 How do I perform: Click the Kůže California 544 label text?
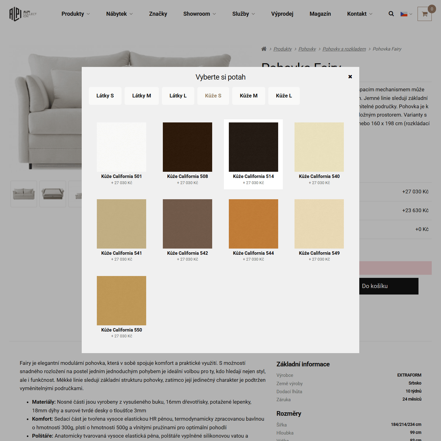pos(253,253)
